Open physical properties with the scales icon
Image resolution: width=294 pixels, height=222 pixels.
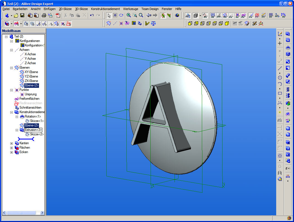[x=154, y=23]
